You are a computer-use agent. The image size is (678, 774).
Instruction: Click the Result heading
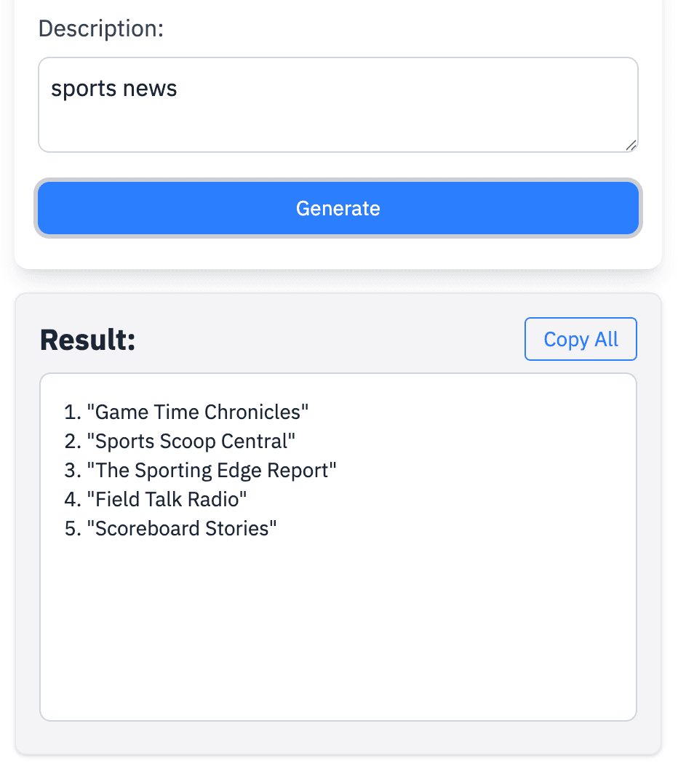tap(88, 340)
